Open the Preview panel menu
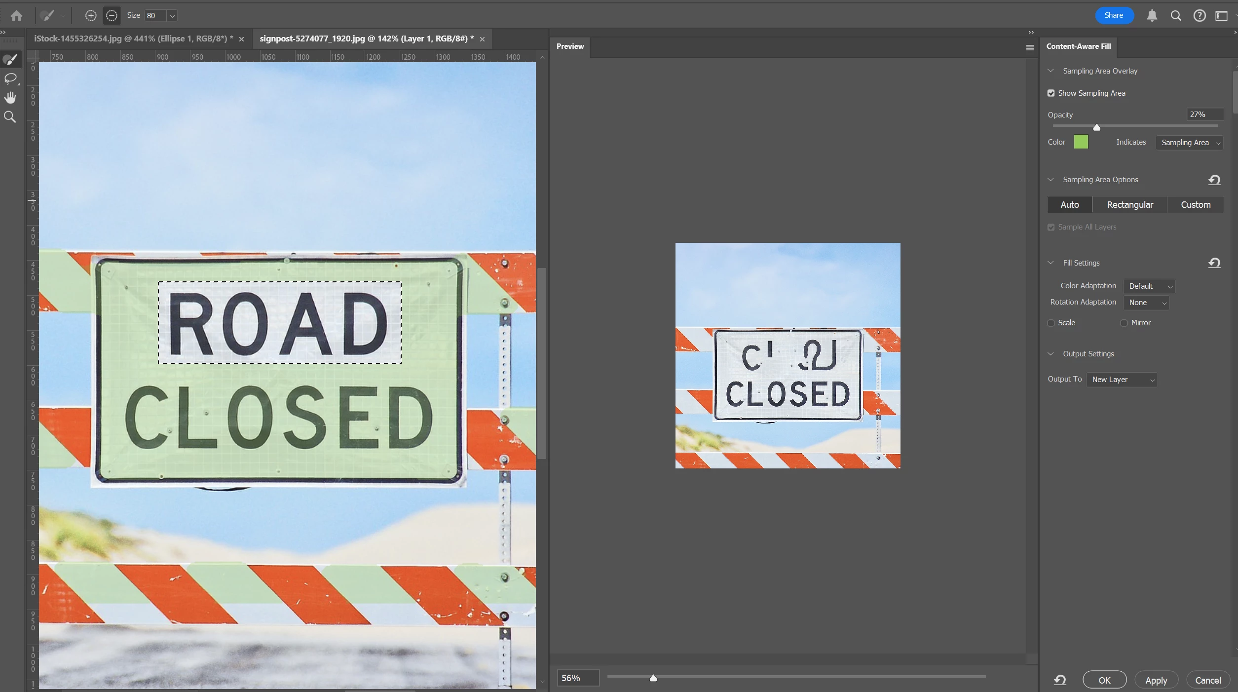The width and height of the screenshot is (1238, 692). [1030, 48]
